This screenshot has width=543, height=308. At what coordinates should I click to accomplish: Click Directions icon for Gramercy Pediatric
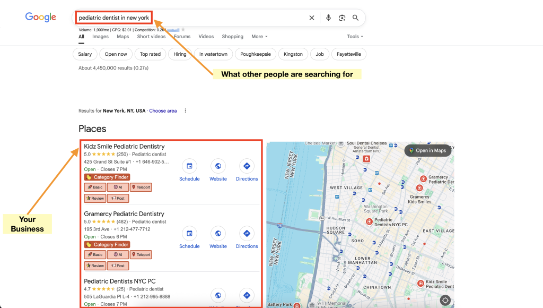(x=247, y=234)
